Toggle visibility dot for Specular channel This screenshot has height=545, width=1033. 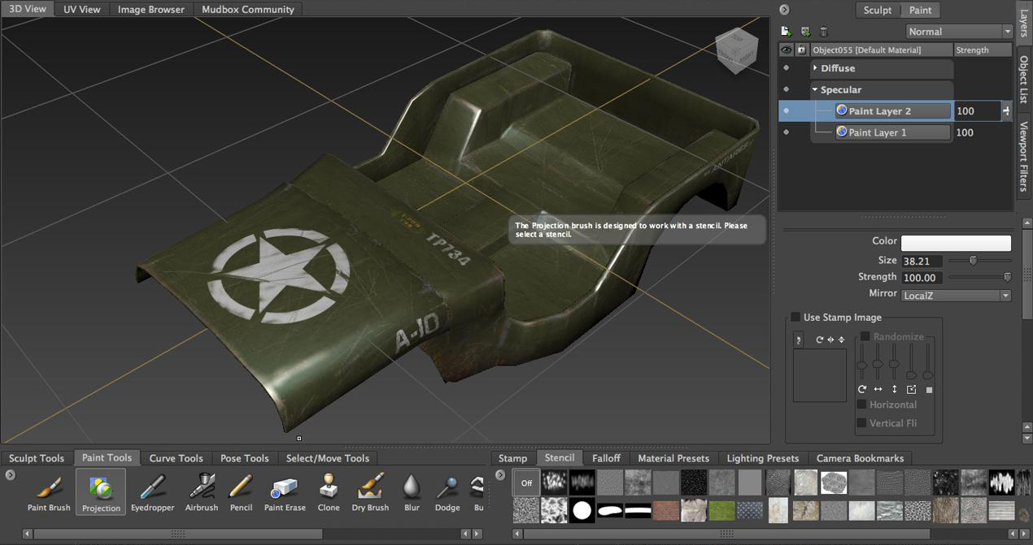click(x=786, y=89)
